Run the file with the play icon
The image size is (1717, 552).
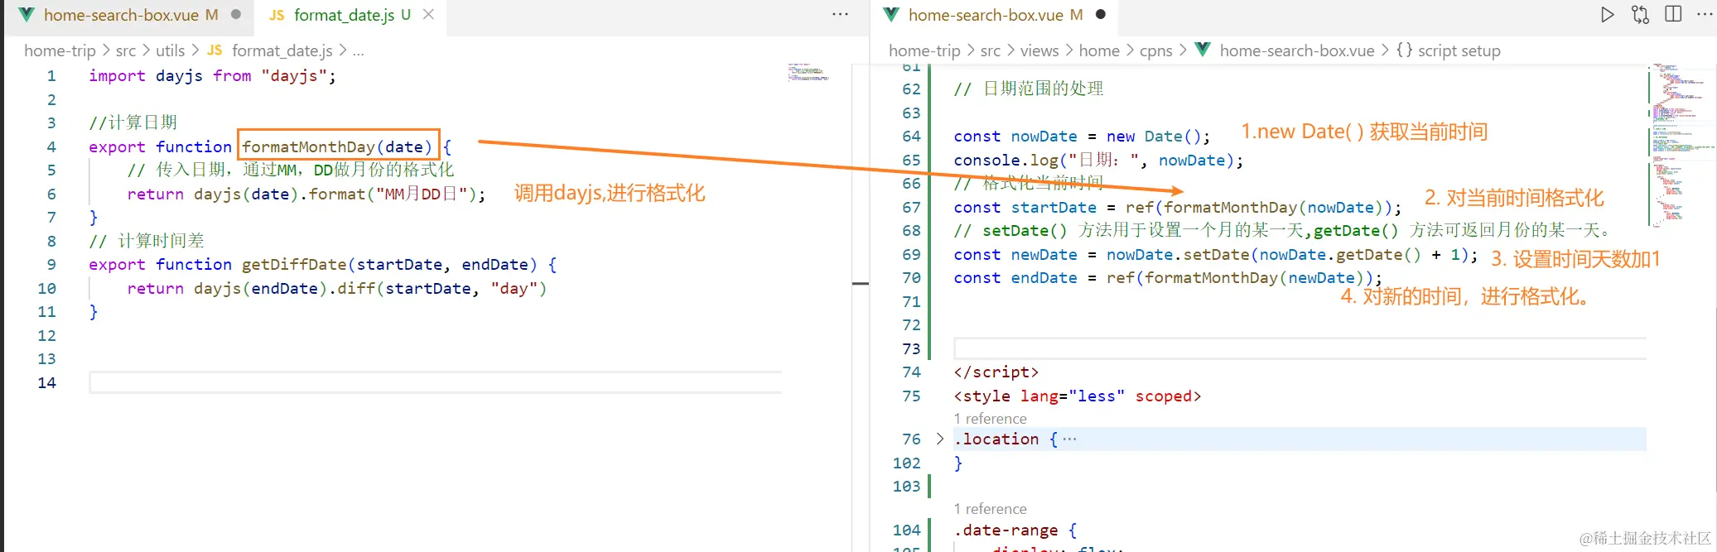point(1607,15)
